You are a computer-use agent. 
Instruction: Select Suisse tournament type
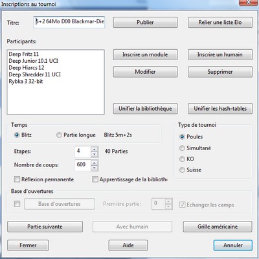pyautogui.click(x=182, y=170)
